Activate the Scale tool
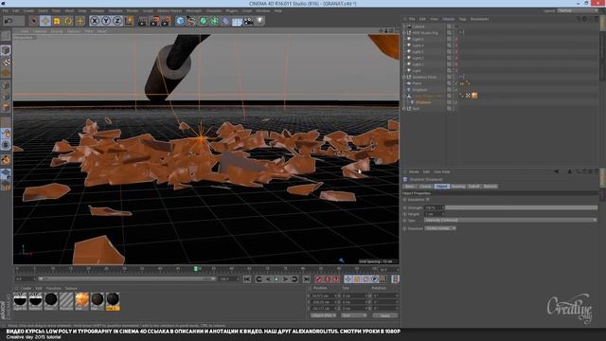Screen dimensions: 606x341 coord(57,21)
